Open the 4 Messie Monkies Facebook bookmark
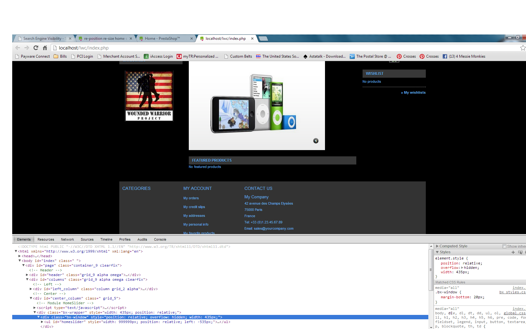The width and height of the screenshot is (526, 329). point(464,56)
